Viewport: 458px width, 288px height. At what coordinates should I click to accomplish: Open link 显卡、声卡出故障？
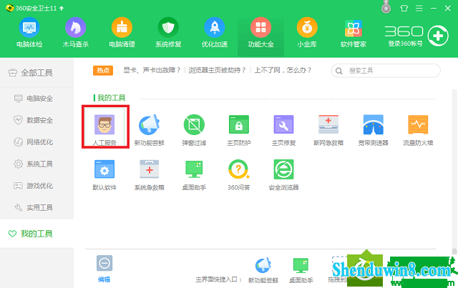(x=152, y=70)
